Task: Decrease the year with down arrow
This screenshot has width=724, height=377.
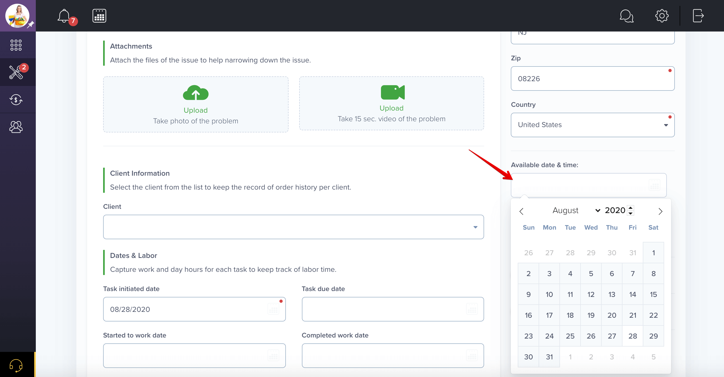Action: (x=630, y=213)
